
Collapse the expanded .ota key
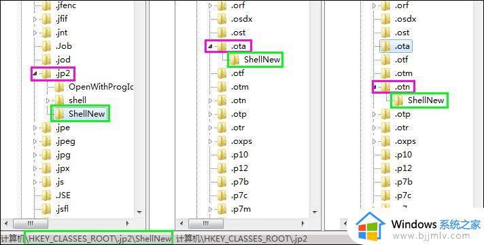point(211,46)
